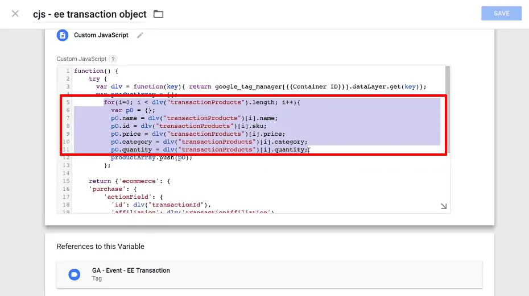This screenshot has width=529, height=296.
Task: Click the 'productArray.push(p0);' line
Action: coord(151,157)
